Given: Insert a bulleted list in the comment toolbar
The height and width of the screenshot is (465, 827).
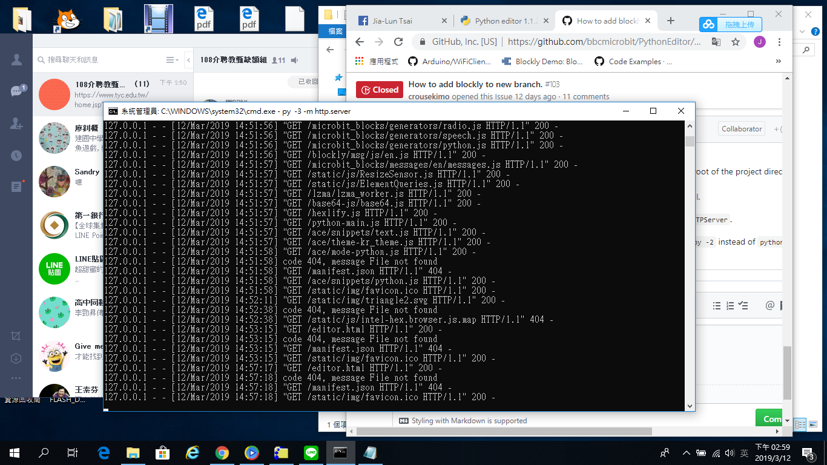Looking at the screenshot, I should 717,305.
